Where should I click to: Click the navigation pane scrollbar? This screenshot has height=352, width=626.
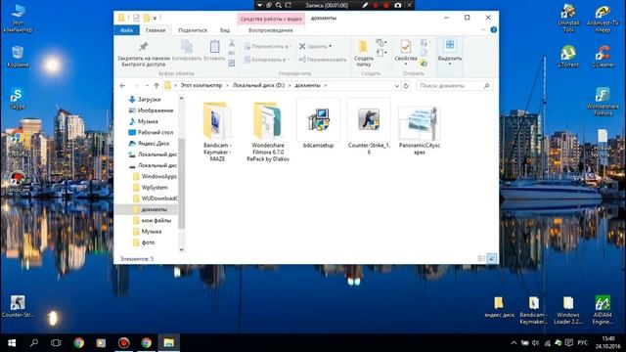point(181,183)
